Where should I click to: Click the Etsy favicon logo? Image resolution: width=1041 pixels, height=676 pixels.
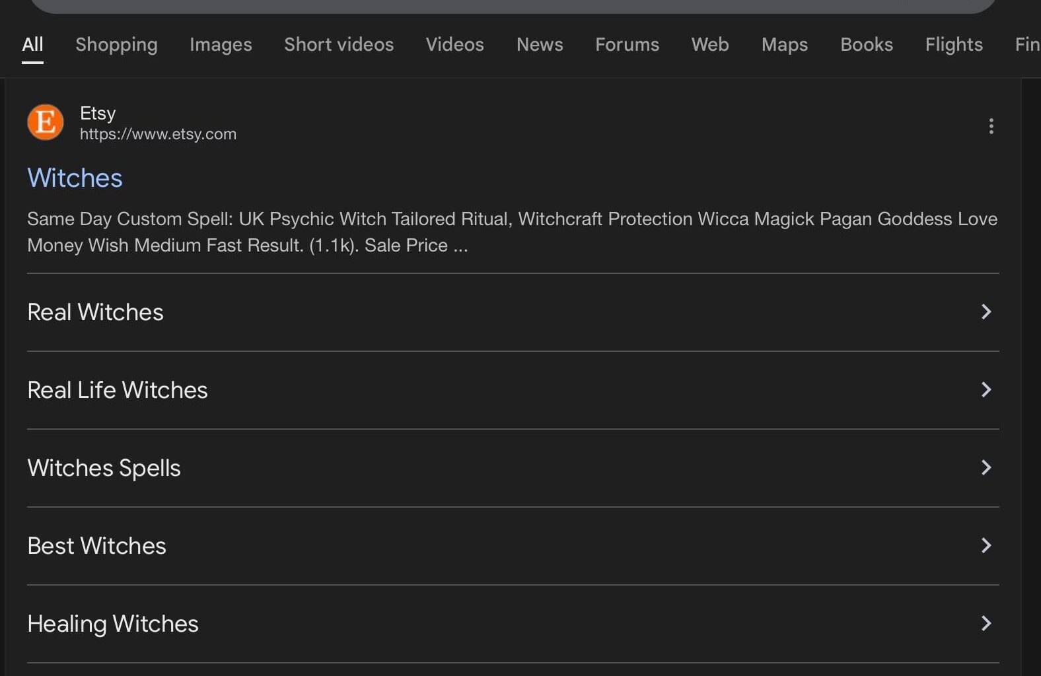(x=46, y=123)
